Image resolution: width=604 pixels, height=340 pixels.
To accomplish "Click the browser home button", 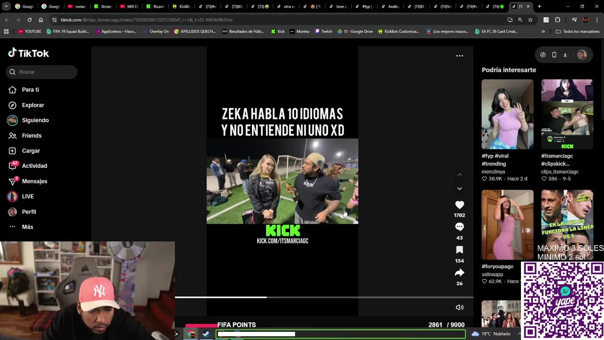I will [x=41, y=20].
